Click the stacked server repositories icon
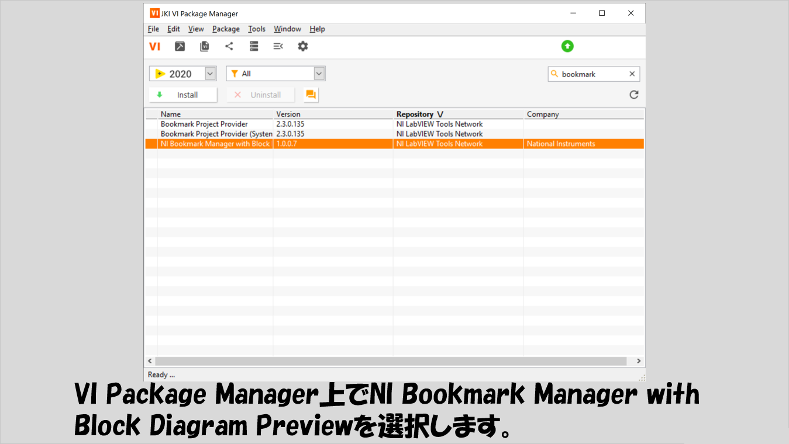Image resolution: width=789 pixels, height=444 pixels. click(254, 46)
